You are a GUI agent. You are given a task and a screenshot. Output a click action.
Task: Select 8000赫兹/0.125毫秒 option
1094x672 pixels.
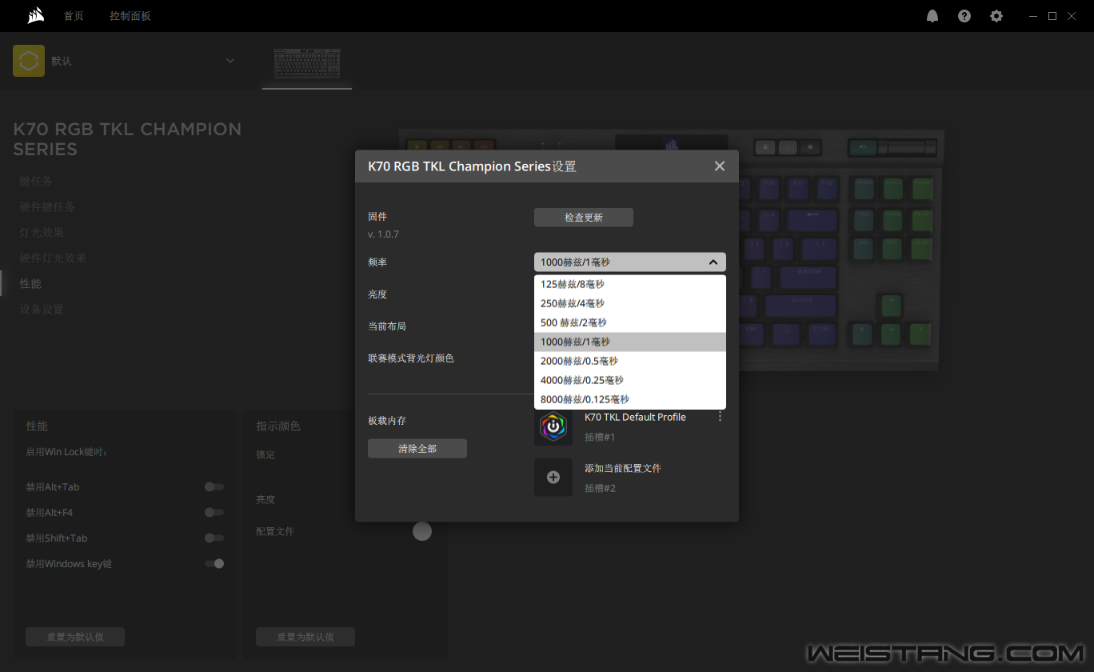pyautogui.click(x=630, y=399)
